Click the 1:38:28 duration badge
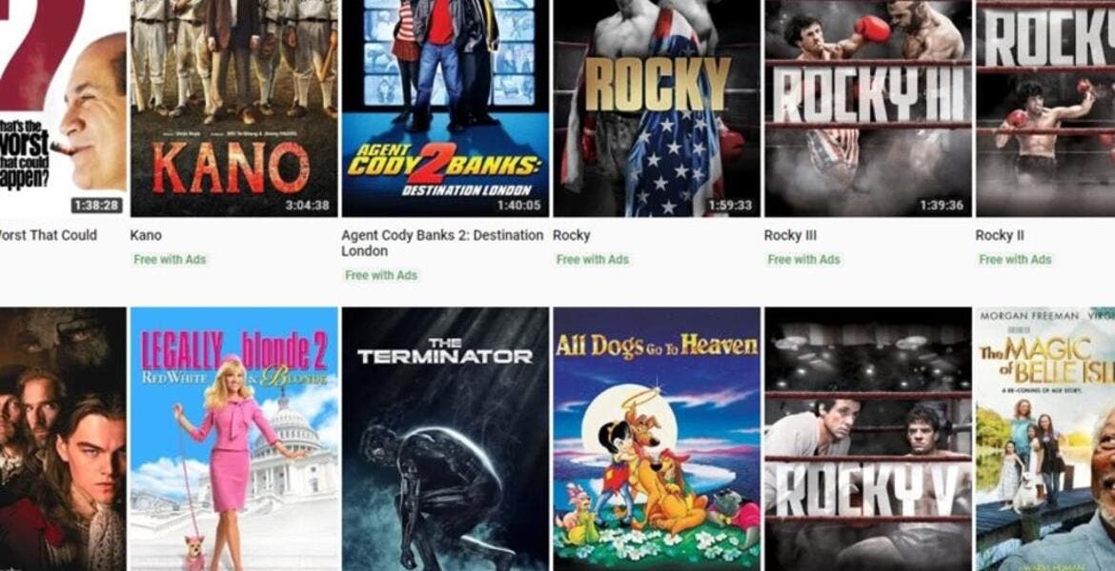The height and width of the screenshot is (571, 1115). [96, 206]
